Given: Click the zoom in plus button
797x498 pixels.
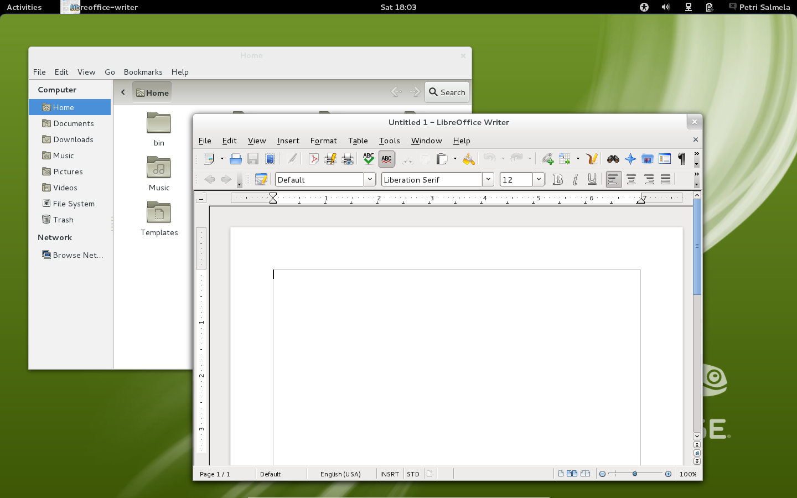Looking at the screenshot, I should 668,474.
